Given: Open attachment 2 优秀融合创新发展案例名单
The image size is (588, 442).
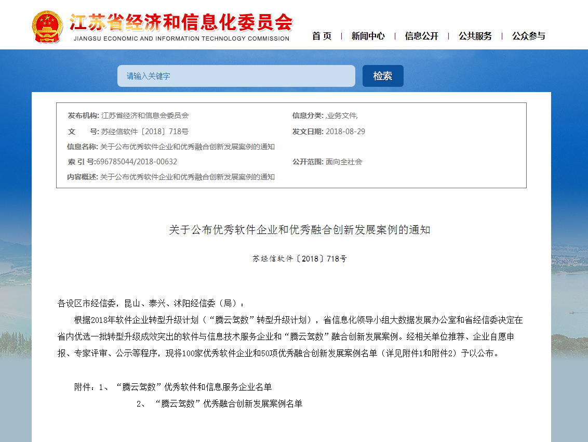Looking at the screenshot, I should (229, 404).
